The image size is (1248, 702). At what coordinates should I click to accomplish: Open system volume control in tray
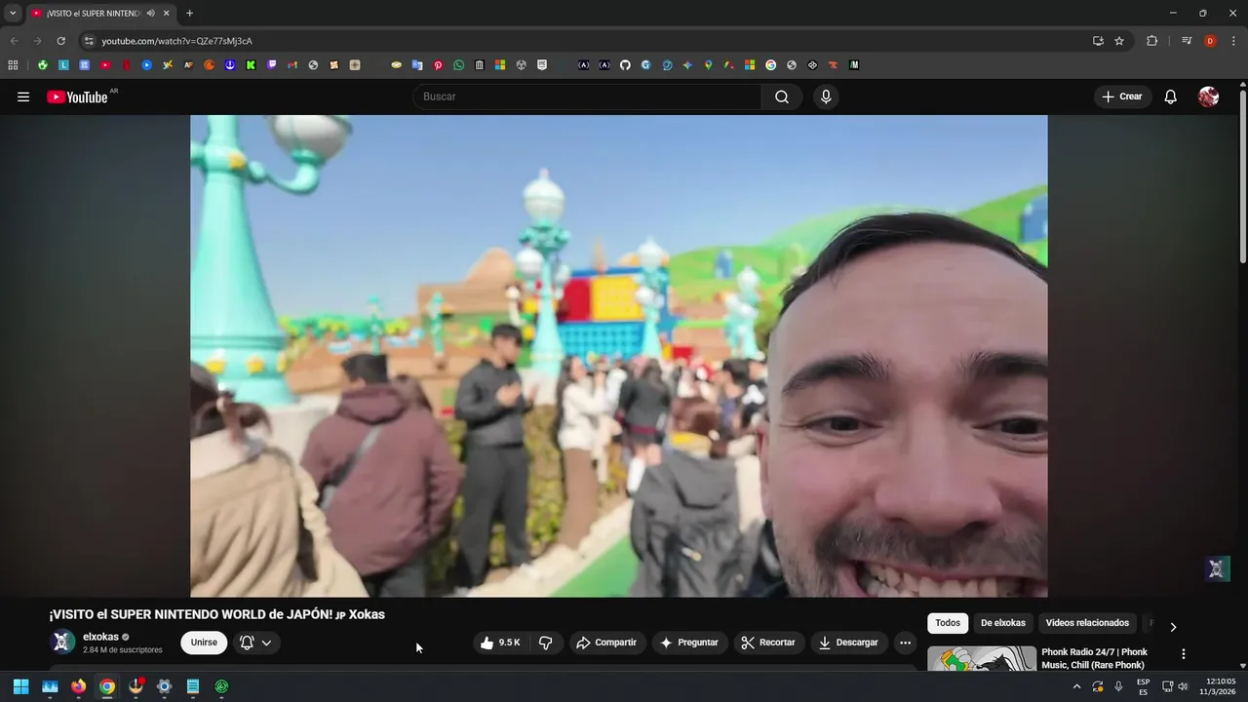[x=1183, y=686]
